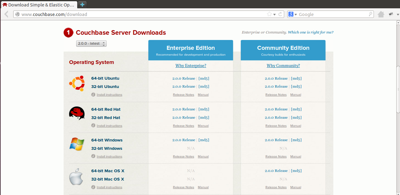Image resolution: width=400 pixels, height=195 pixels.
Task: Open the Why Community? link
Action: 283,66
